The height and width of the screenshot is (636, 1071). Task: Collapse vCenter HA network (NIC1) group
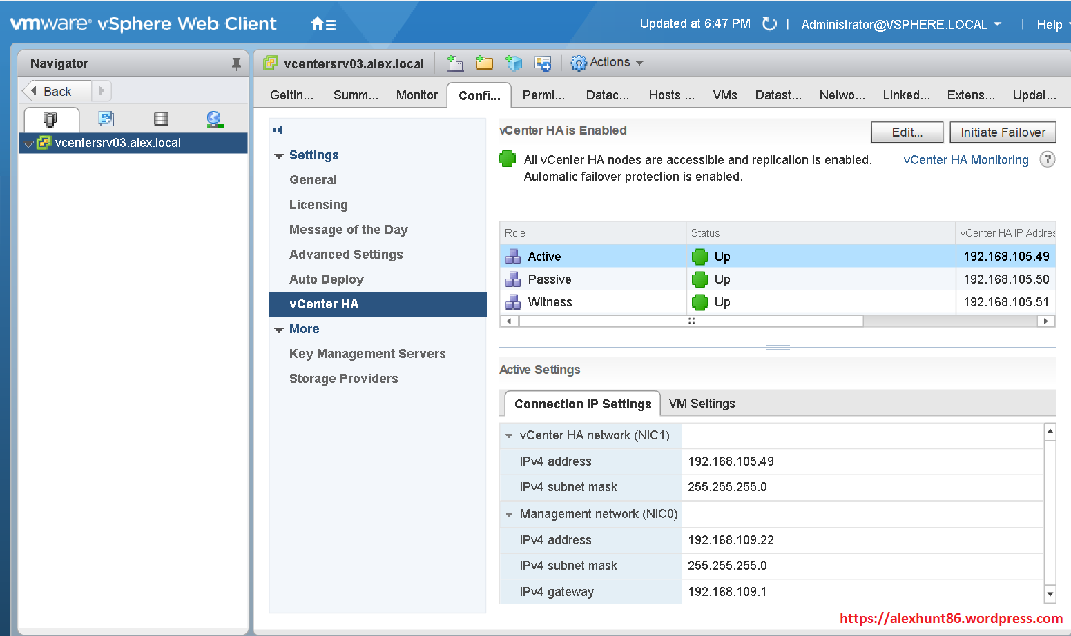[x=509, y=436]
